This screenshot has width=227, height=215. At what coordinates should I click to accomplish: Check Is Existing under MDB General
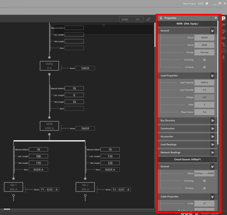(x=204, y=60)
